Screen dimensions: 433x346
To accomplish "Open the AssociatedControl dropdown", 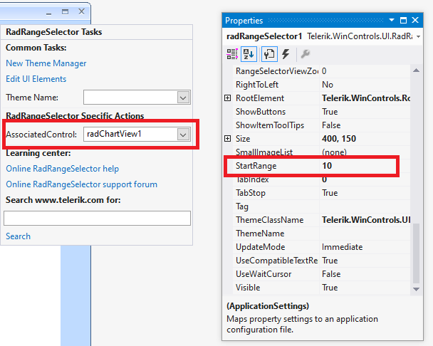I will click(x=182, y=134).
